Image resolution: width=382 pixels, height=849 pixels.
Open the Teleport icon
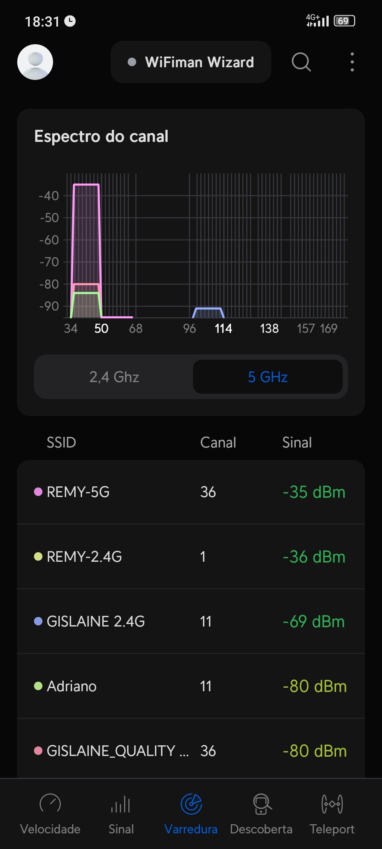click(x=332, y=804)
